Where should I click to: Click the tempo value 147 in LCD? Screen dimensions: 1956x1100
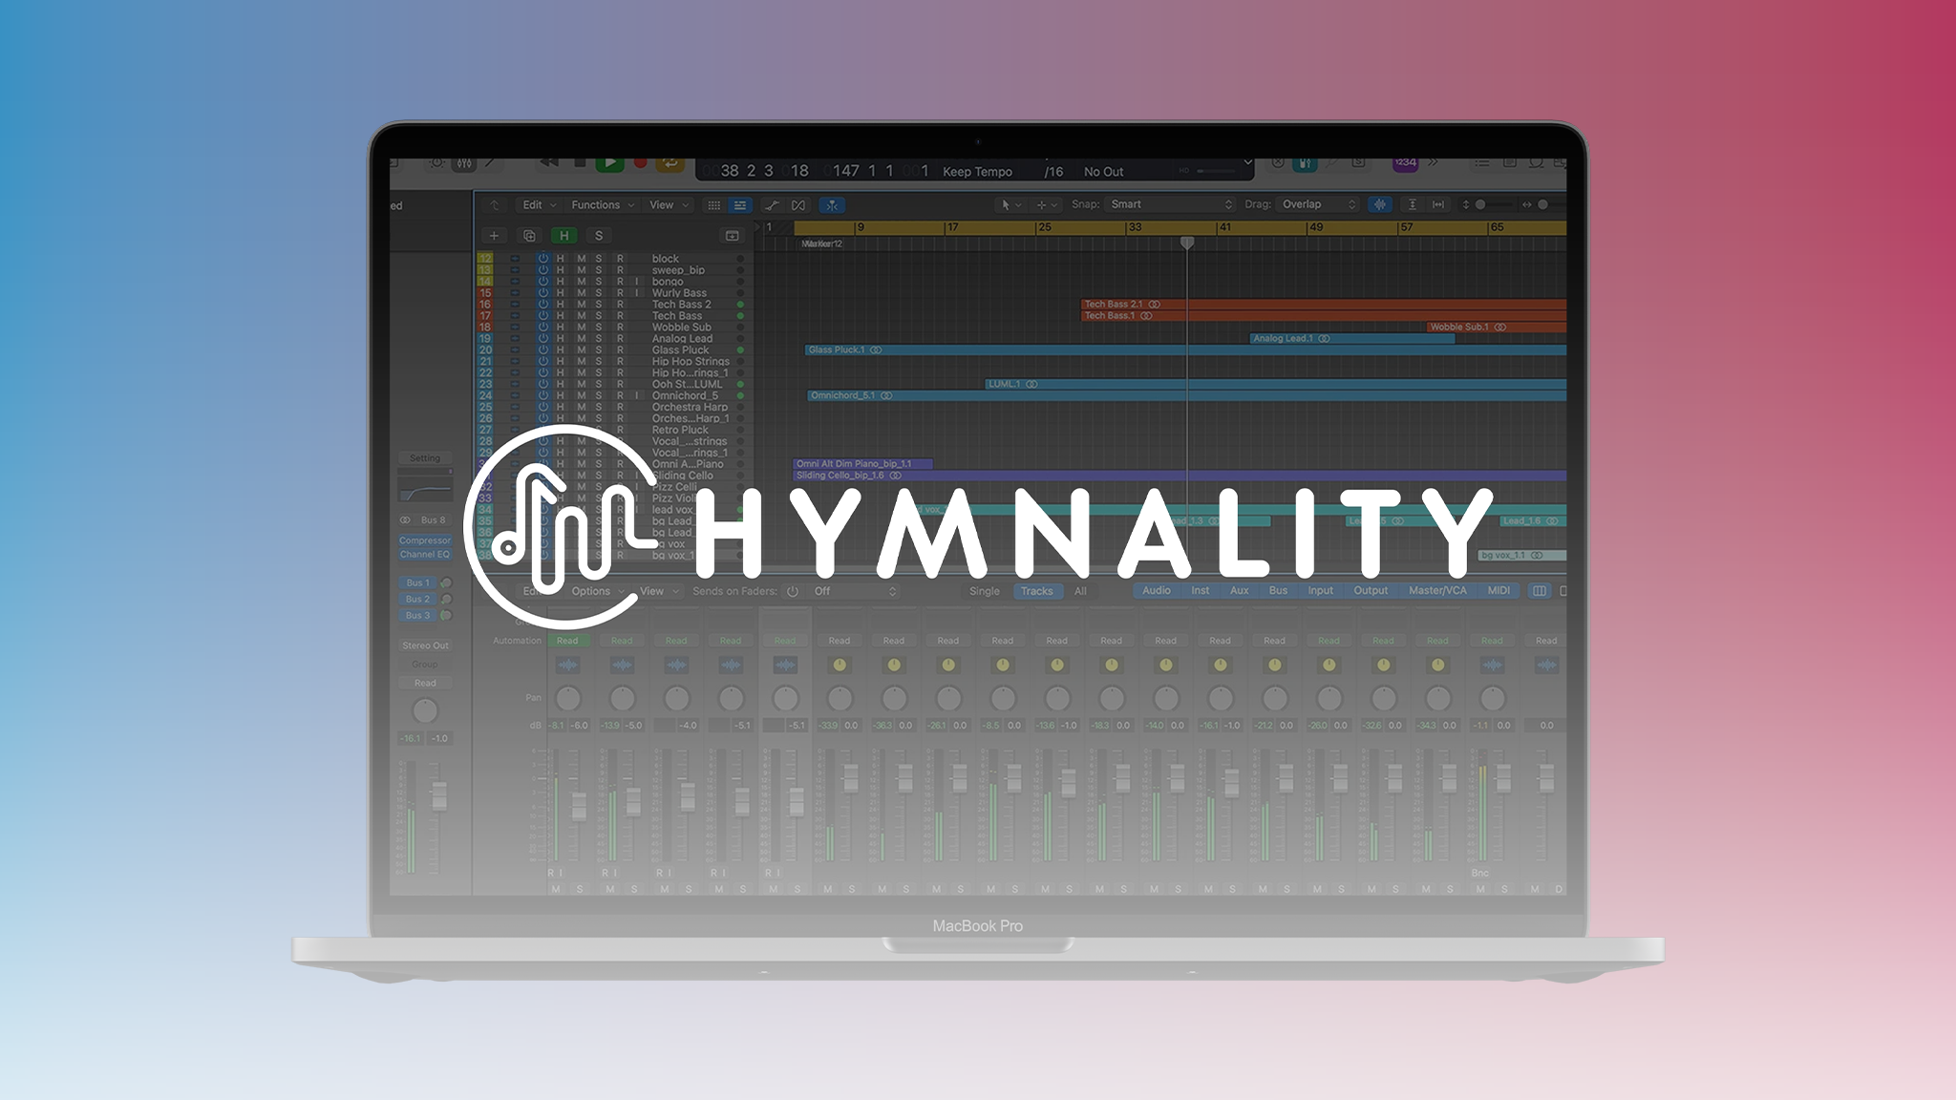[845, 171]
